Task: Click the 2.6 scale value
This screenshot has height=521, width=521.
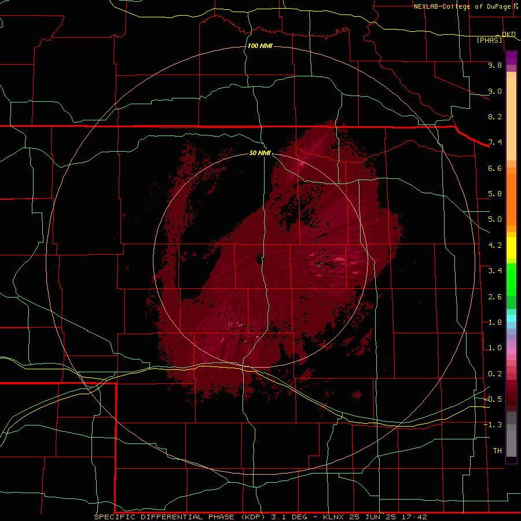Action: click(495, 297)
